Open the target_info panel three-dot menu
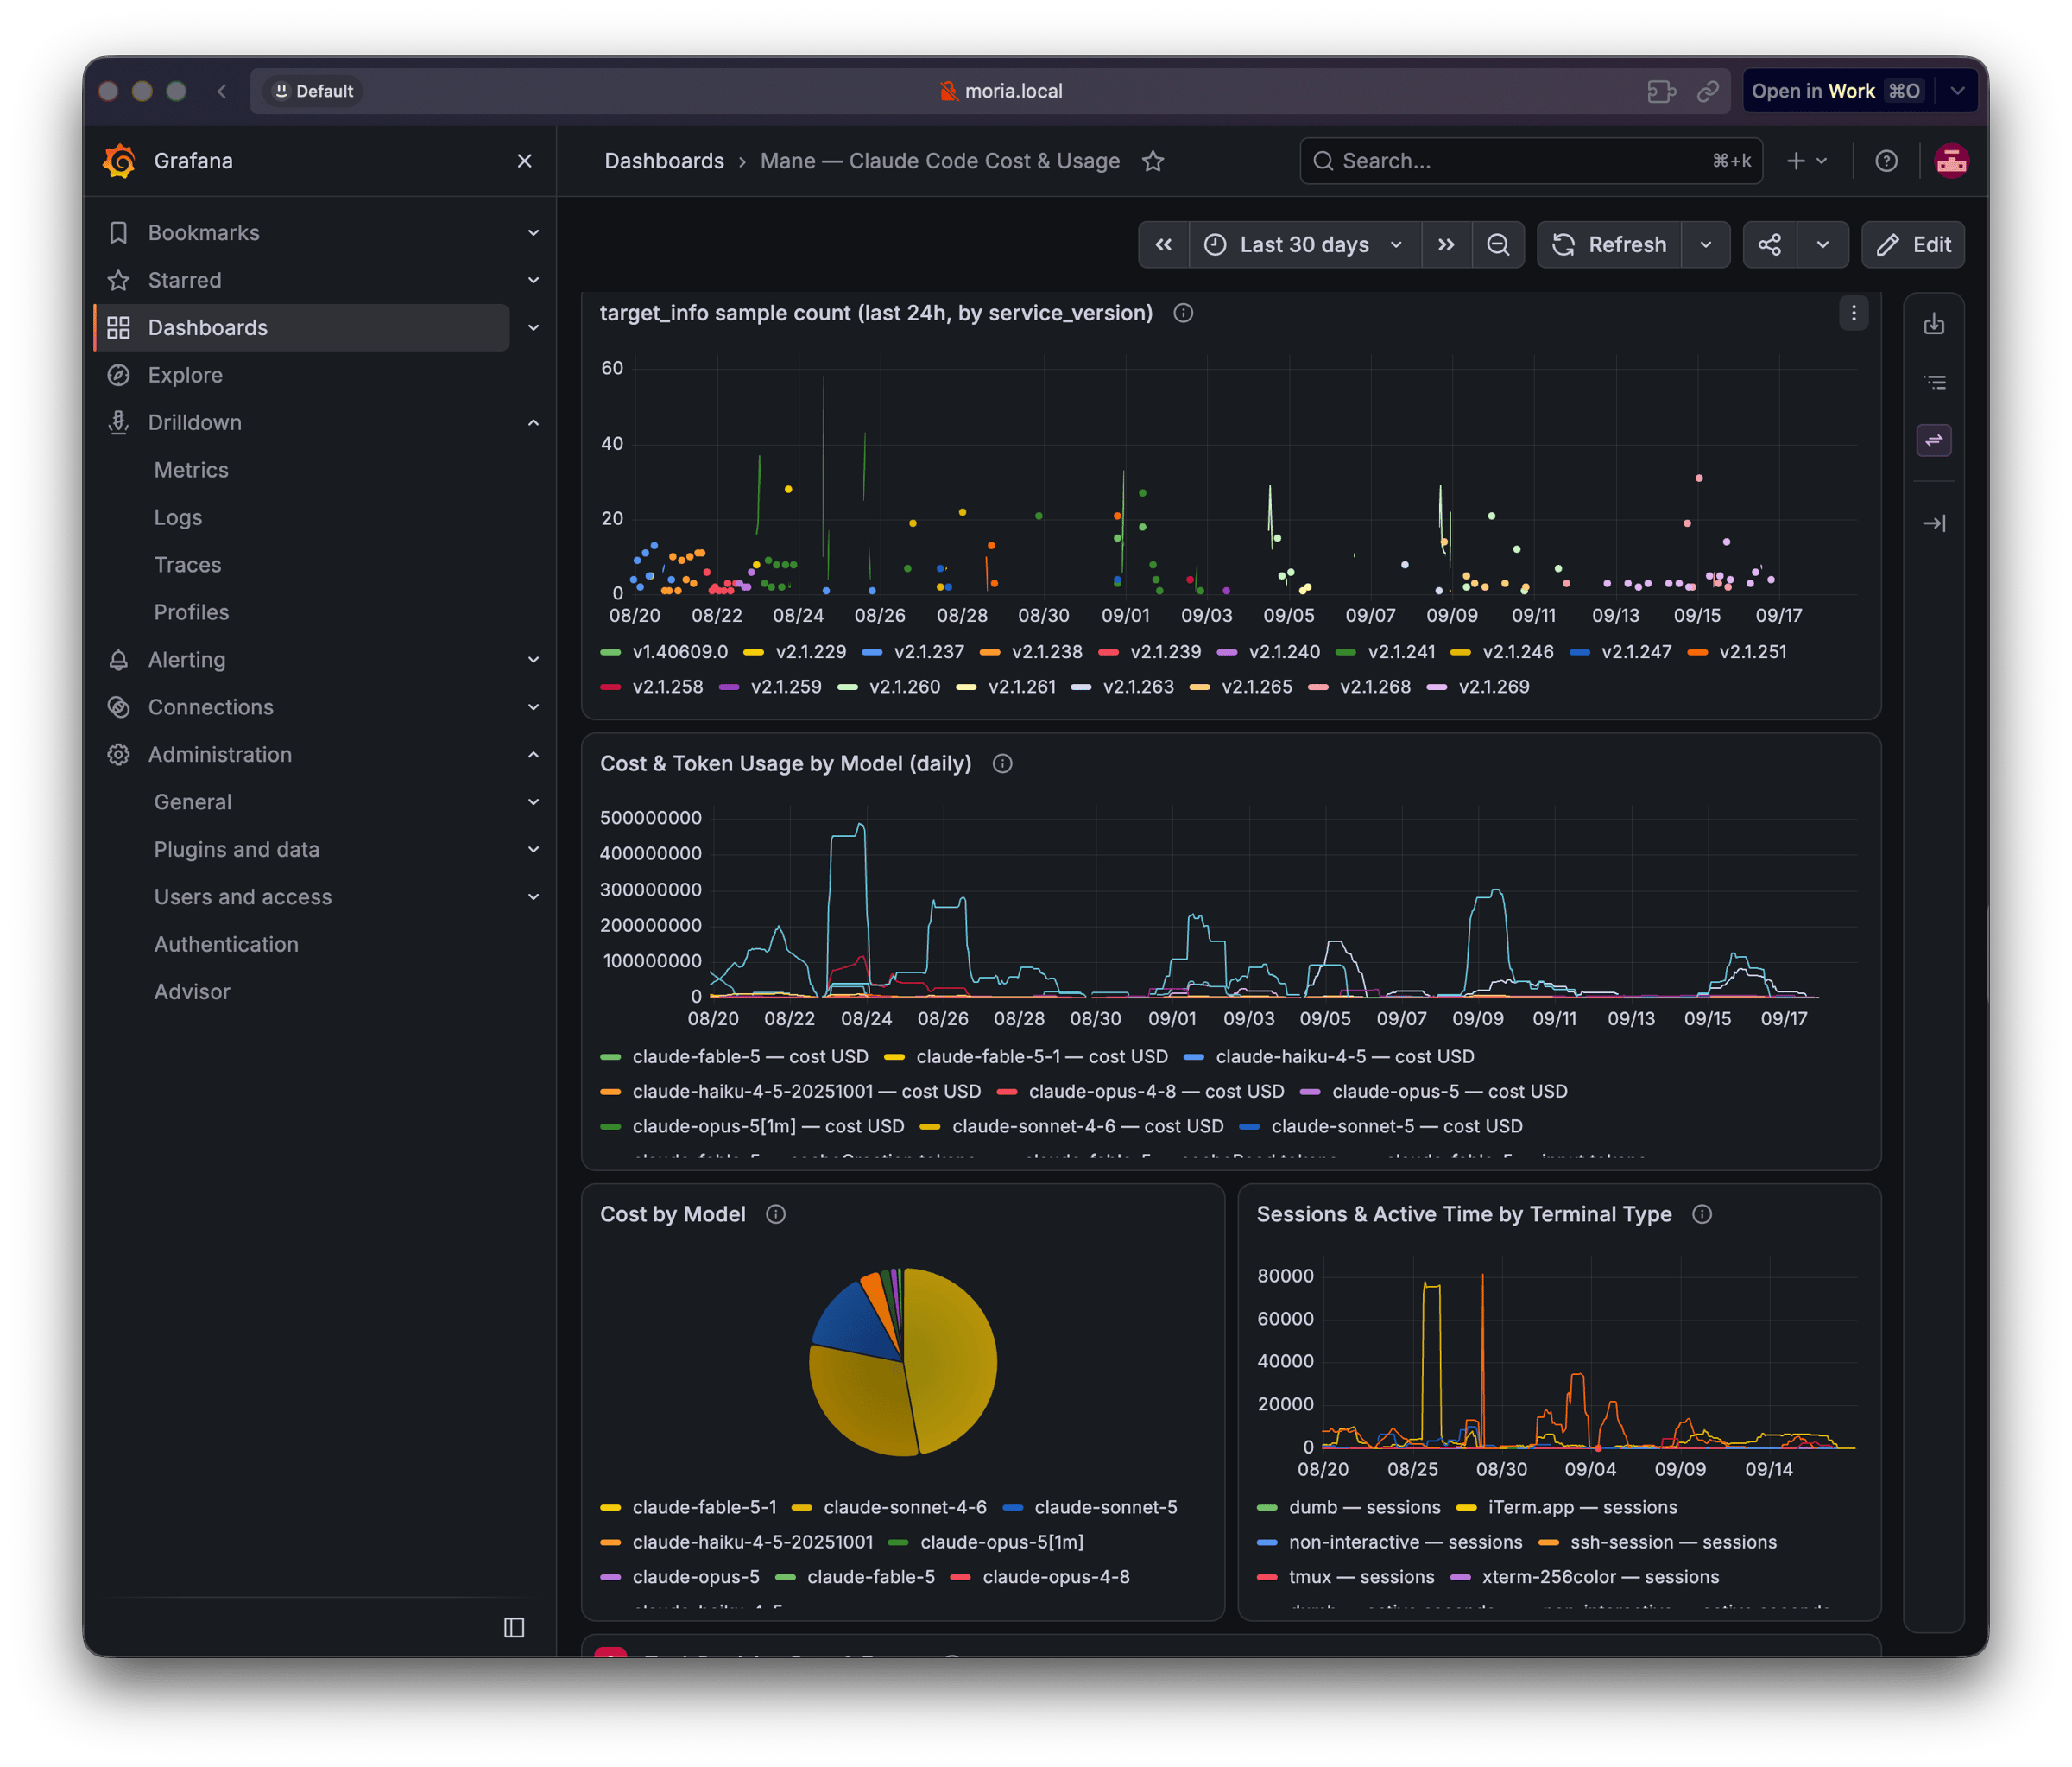2072x1767 pixels. [x=1853, y=313]
